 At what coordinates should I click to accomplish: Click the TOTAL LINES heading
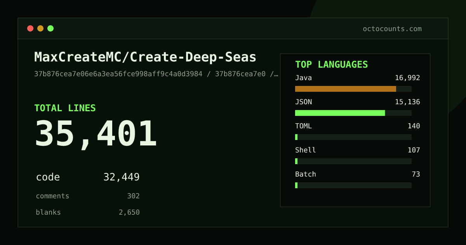65,108
